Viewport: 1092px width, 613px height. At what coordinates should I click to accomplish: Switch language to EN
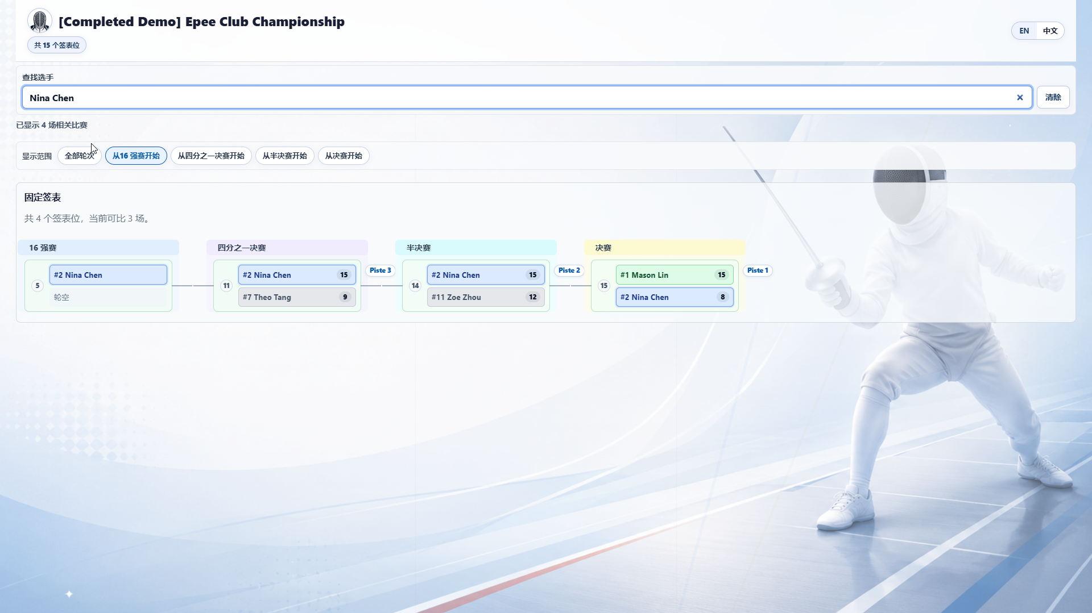point(1024,31)
